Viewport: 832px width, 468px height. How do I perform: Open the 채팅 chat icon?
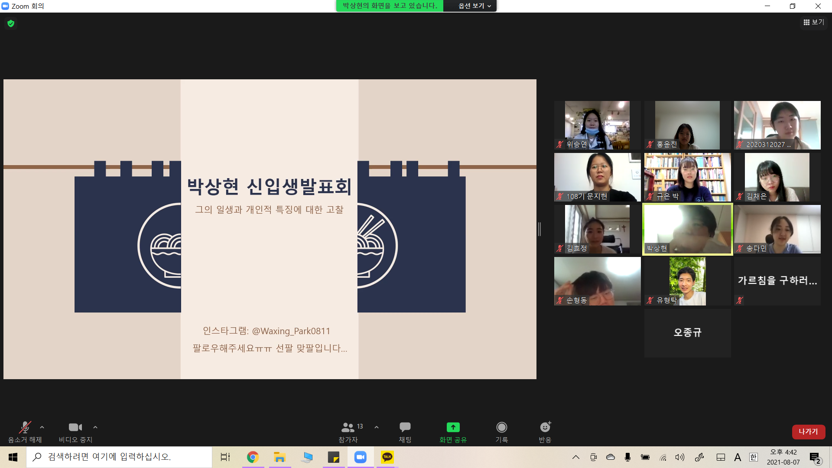point(405,428)
